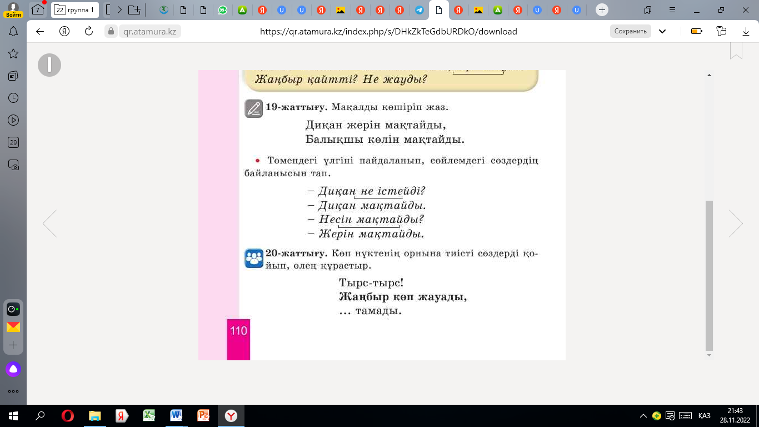Open the sidebar icon showing 29

pos(13,142)
